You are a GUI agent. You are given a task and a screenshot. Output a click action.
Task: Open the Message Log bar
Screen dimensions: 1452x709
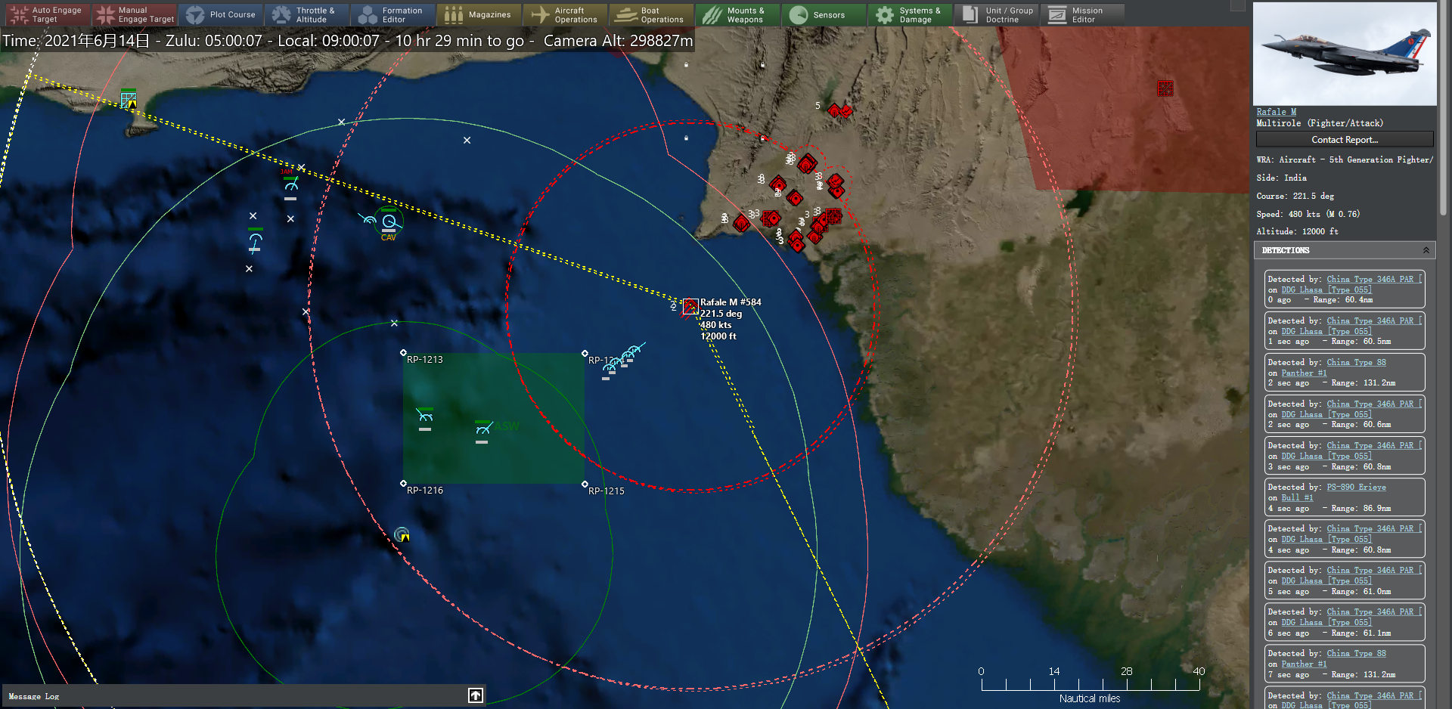click(x=244, y=695)
